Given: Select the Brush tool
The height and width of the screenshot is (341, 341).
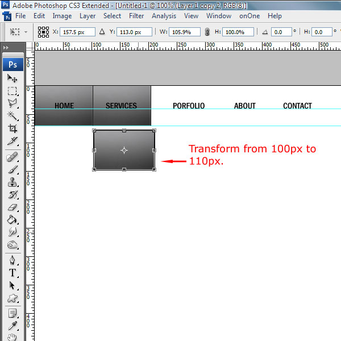Looking at the screenshot, I should click(12, 169).
